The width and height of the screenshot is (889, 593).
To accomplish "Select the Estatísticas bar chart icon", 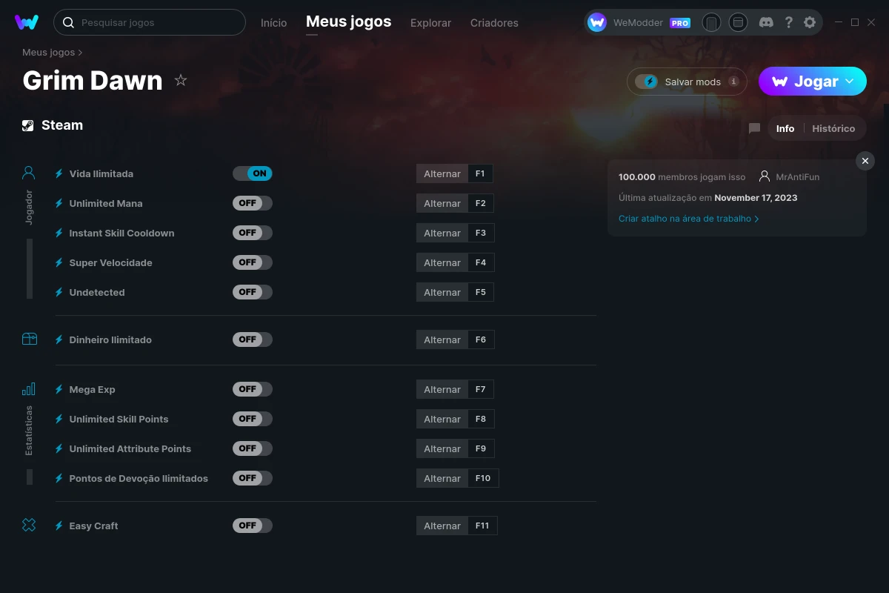I will (29, 388).
